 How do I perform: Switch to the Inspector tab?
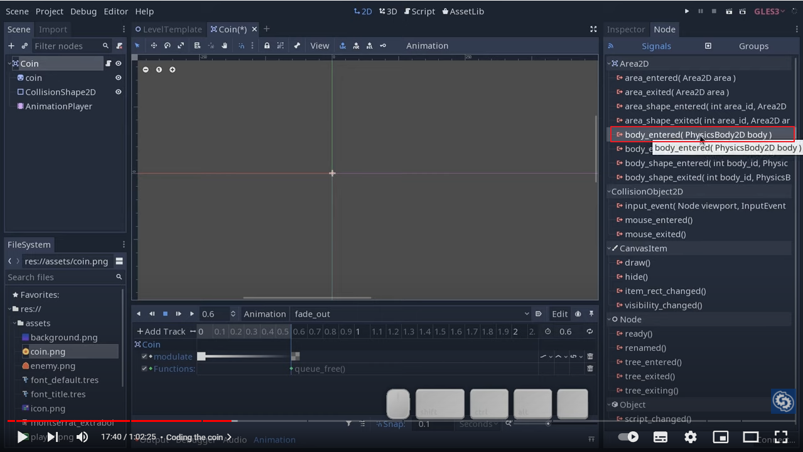click(625, 29)
